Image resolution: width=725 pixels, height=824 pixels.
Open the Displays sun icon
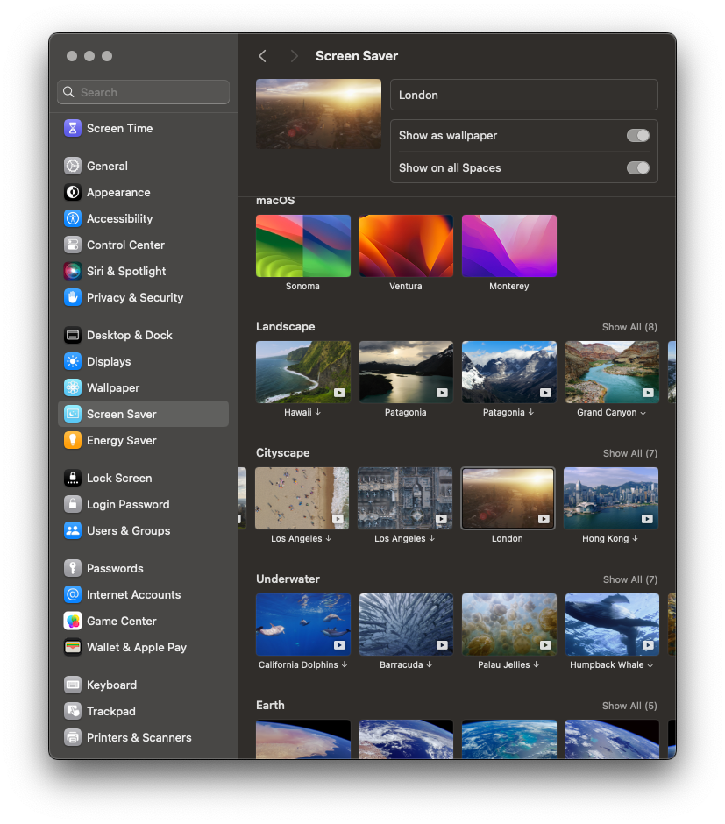(x=73, y=361)
